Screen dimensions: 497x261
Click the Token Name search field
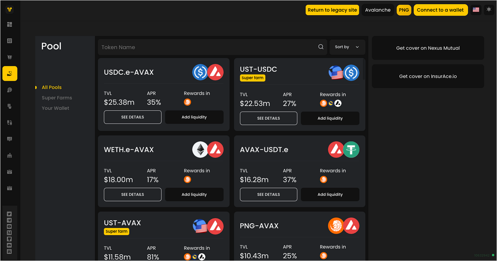click(212, 47)
